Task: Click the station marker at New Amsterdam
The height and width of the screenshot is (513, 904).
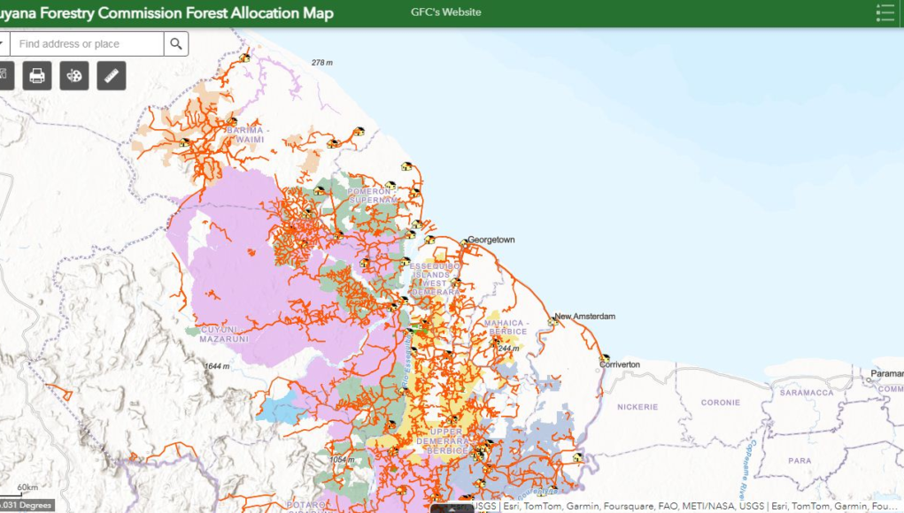Action: (553, 322)
